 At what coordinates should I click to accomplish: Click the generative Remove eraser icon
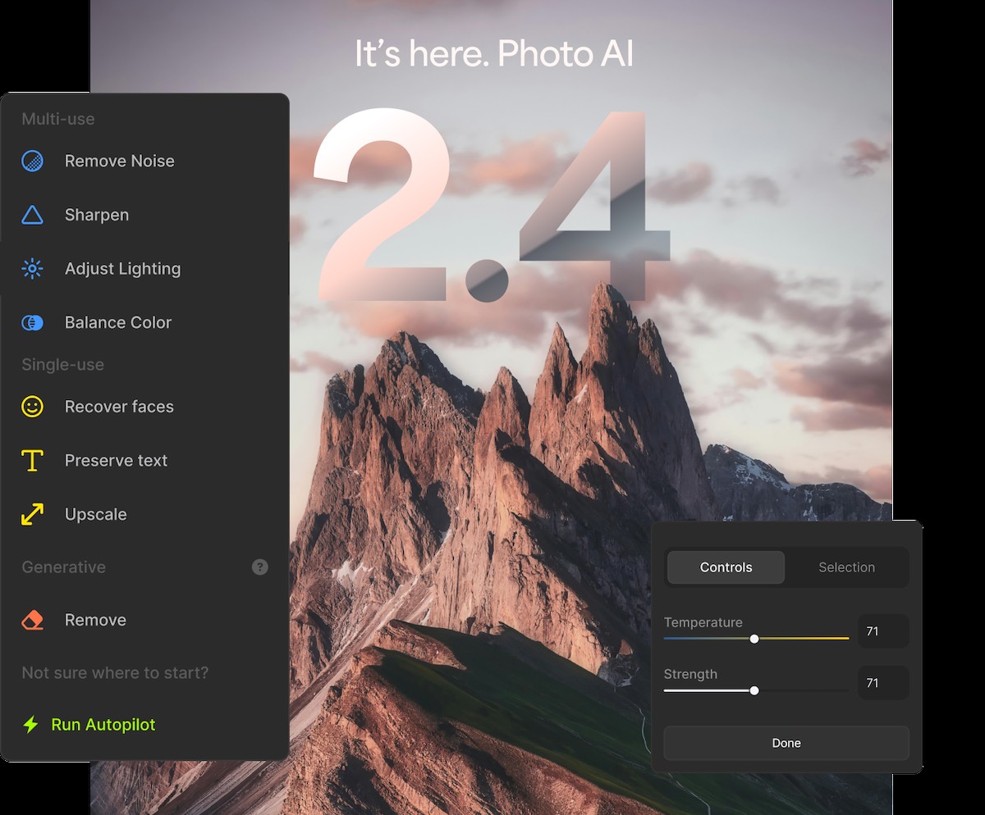[x=32, y=620]
